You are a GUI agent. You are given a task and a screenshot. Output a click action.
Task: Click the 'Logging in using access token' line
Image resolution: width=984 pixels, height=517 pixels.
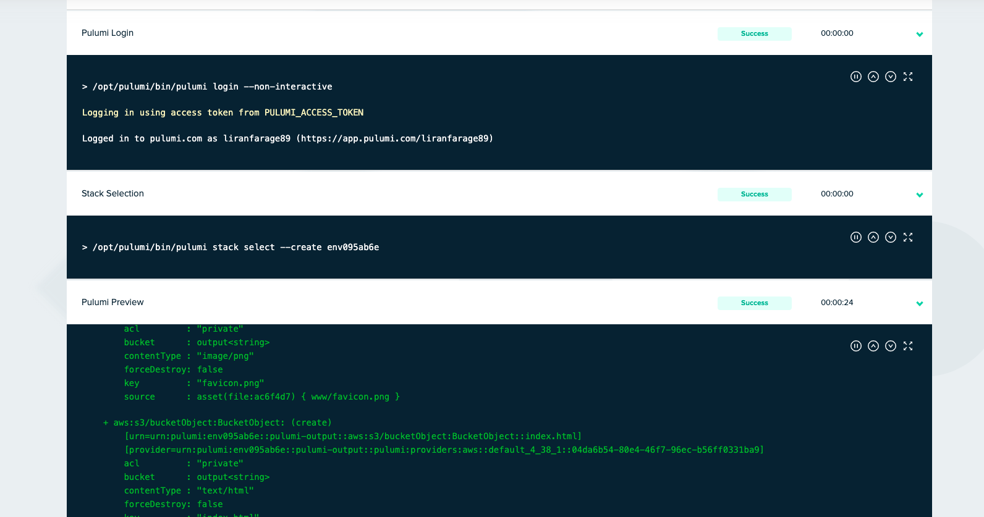[x=223, y=112]
